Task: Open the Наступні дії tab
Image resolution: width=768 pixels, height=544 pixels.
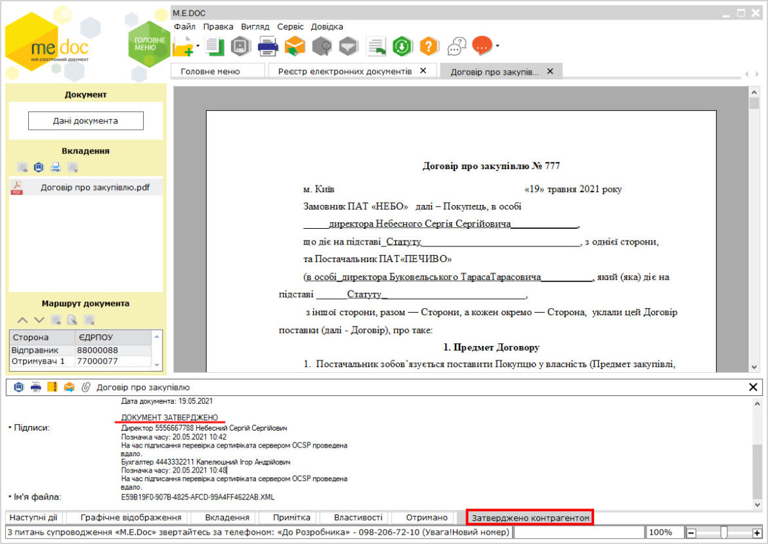Action: [33, 518]
